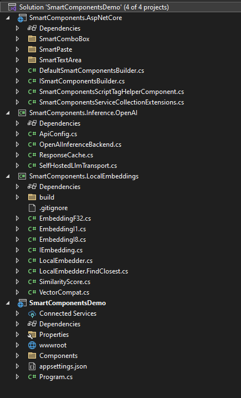Click the C# project icon of SmartComponents.Inference.OpenAI
The width and height of the screenshot is (241, 398).
pos(22,113)
